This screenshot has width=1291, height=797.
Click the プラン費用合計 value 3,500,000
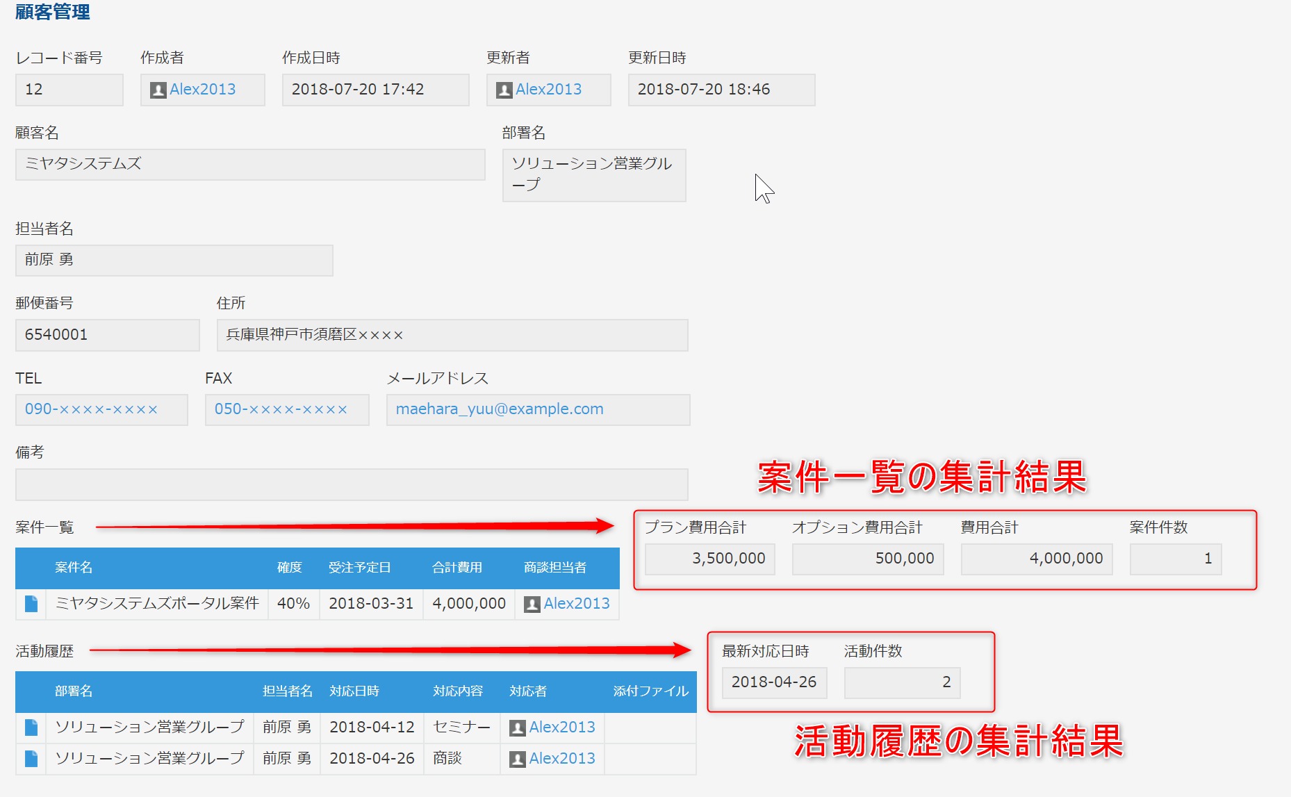point(709,559)
